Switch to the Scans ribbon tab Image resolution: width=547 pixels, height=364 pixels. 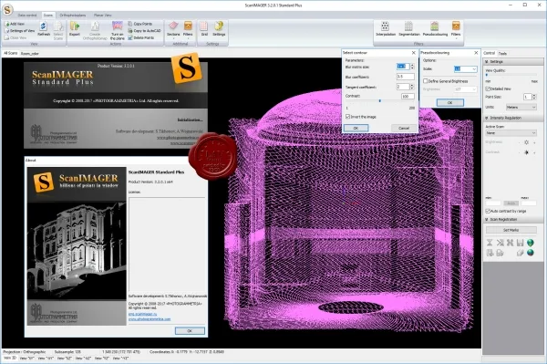48,16
